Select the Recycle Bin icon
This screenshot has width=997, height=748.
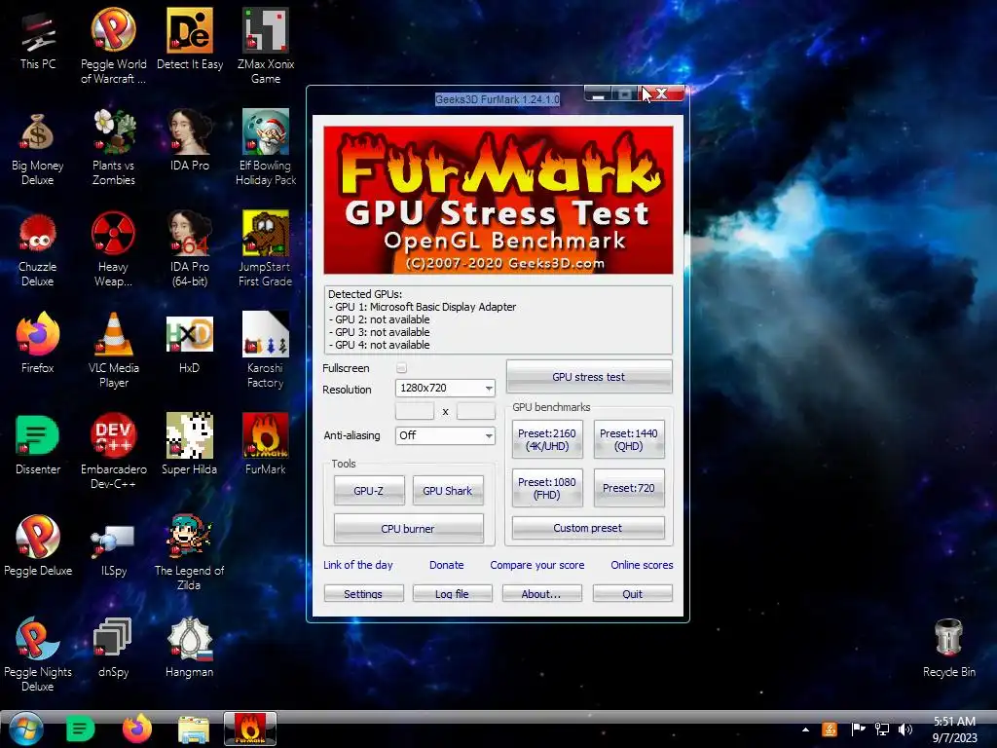(948, 648)
